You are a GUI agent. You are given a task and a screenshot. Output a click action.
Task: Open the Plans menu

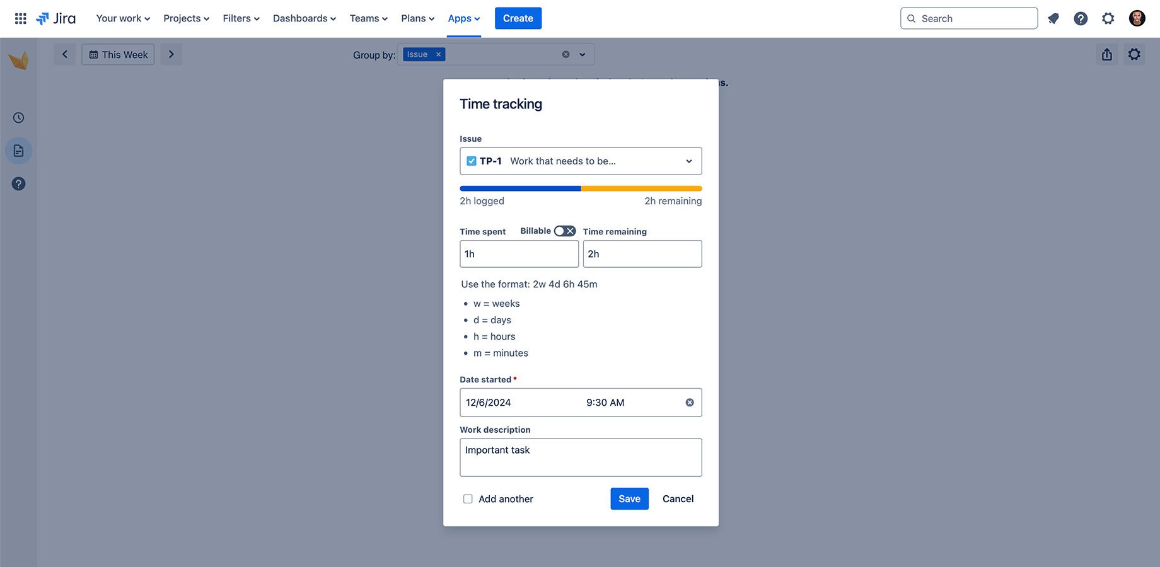tap(417, 19)
